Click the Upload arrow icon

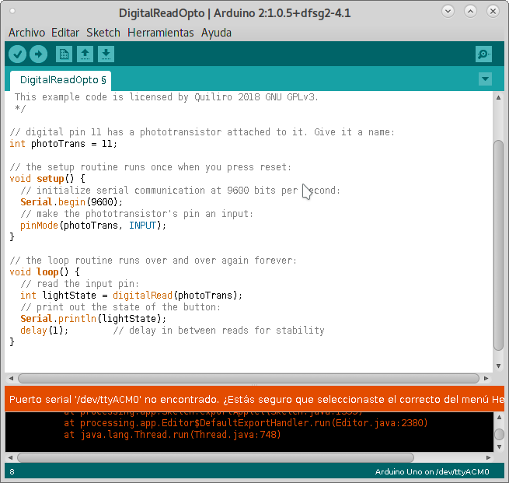pos(38,54)
